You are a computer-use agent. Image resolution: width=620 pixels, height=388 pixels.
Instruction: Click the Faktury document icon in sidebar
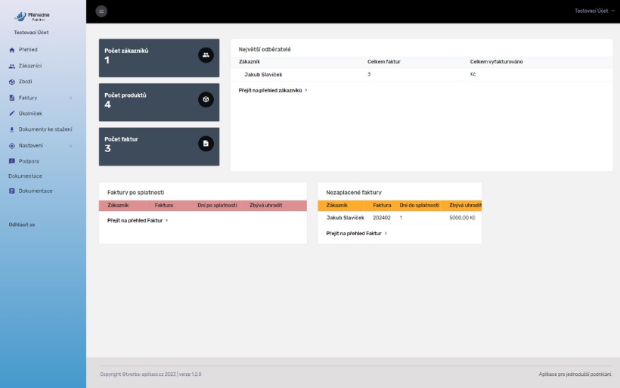(x=12, y=98)
